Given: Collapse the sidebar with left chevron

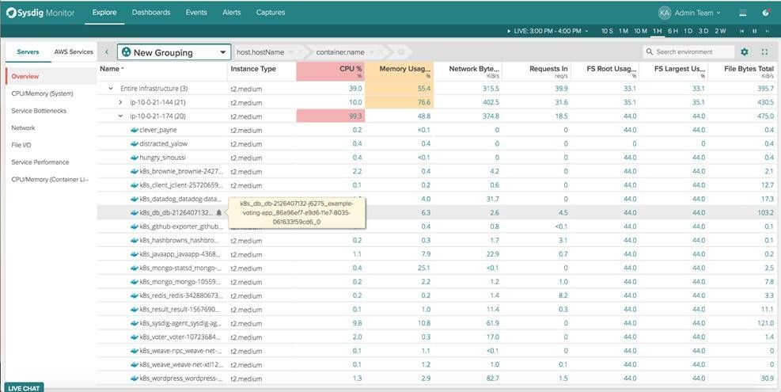Looking at the screenshot, I should (x=107, y=51).
